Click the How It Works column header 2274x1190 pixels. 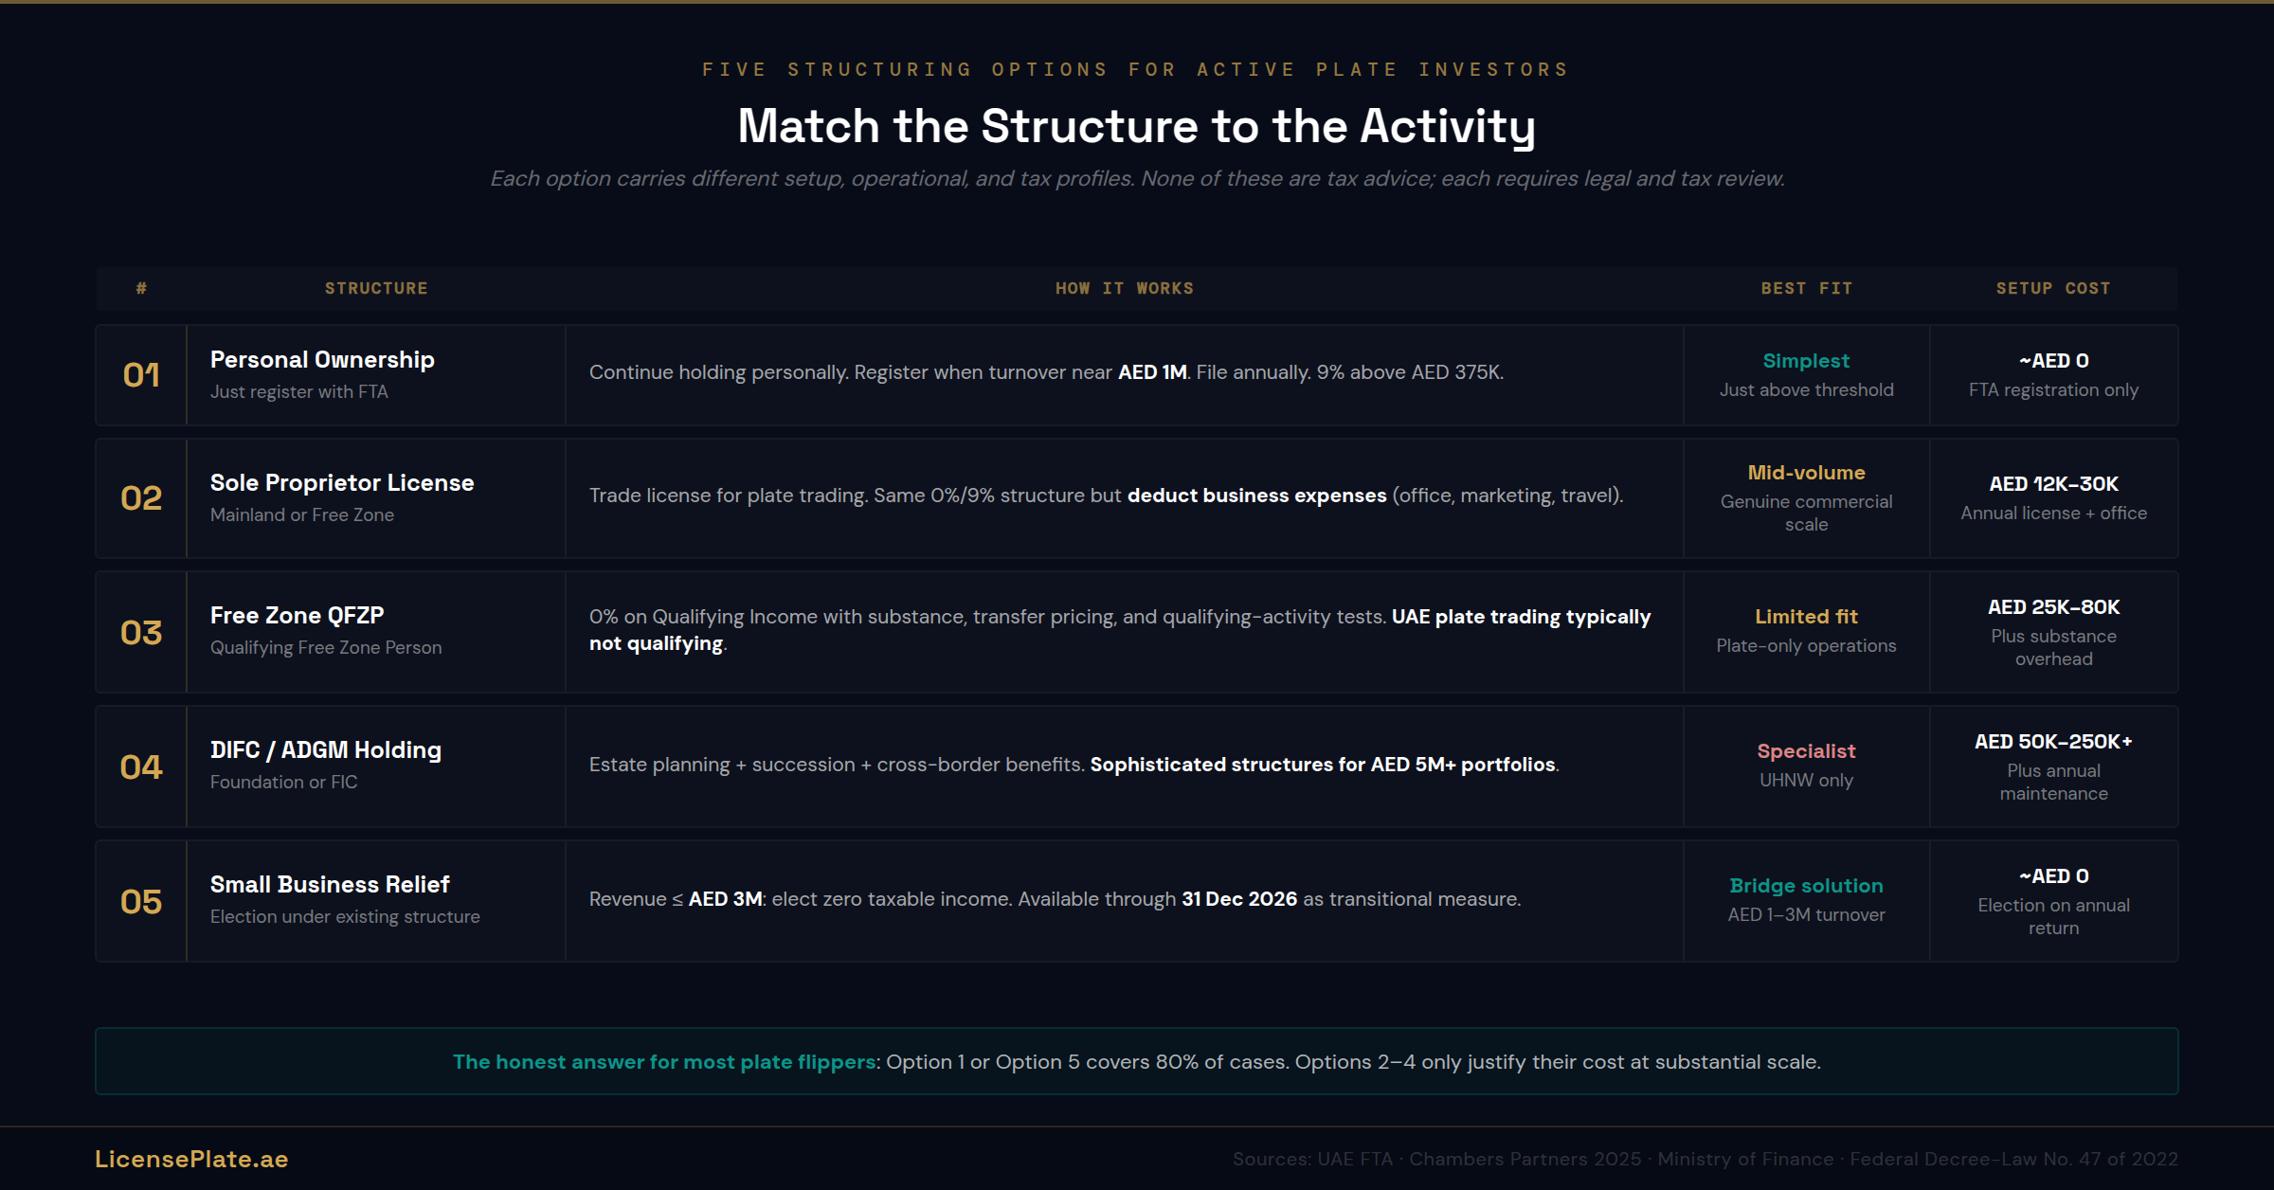pyautogui.click(x=1125, y=288)
